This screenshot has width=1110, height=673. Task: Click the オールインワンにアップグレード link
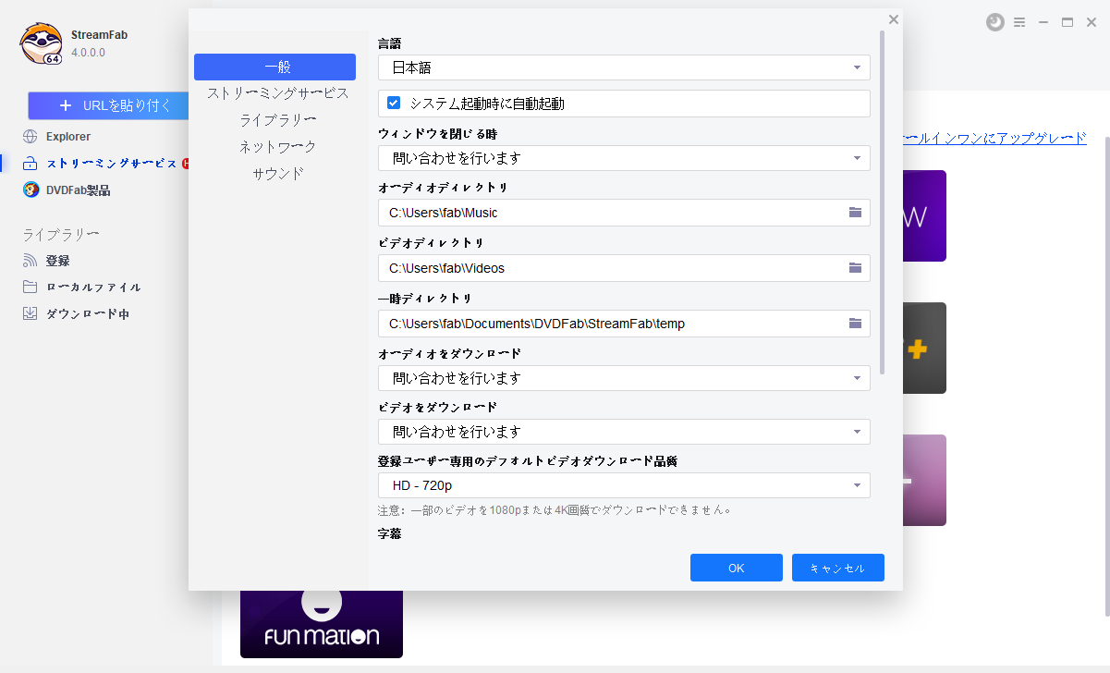[994, 138]
